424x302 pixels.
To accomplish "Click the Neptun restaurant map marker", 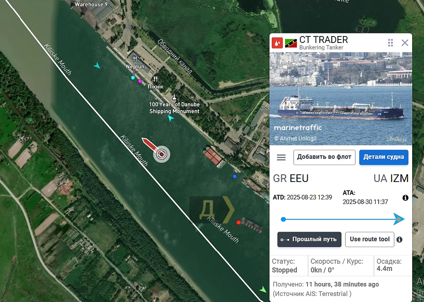I will point(135,59).
